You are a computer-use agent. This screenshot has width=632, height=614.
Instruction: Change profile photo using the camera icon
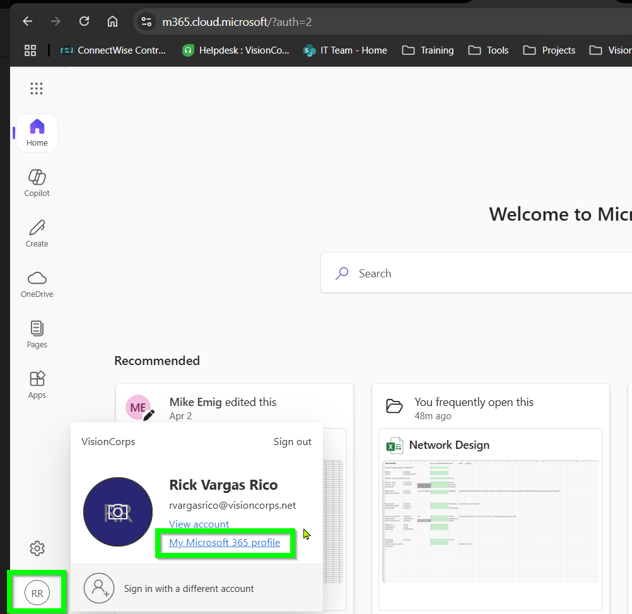(x=118, y=512)
